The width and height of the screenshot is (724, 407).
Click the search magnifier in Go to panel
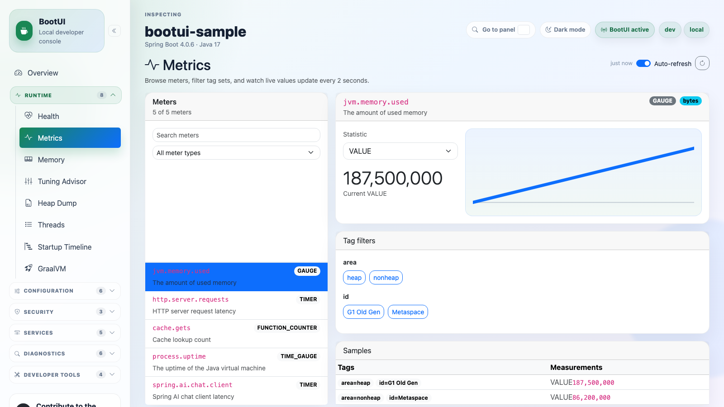475,30
